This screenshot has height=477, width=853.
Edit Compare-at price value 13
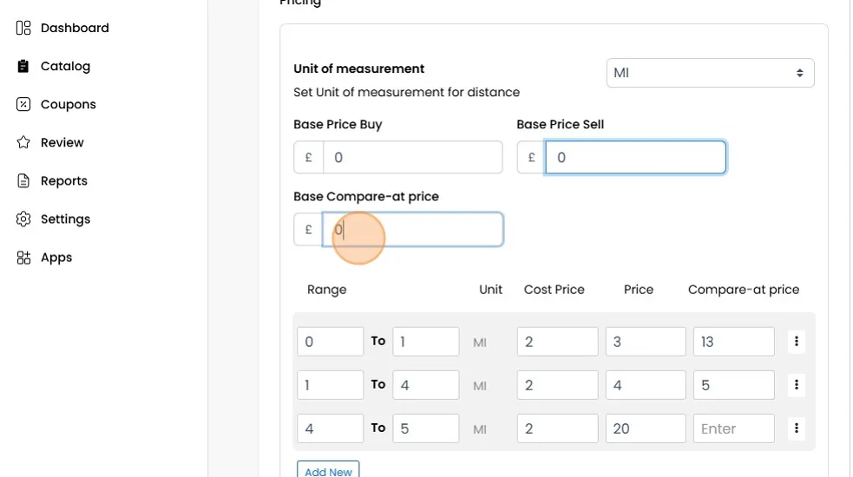pyautogui.click(x=734, y=342)
